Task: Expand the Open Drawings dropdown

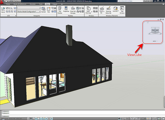Action: 89,10
